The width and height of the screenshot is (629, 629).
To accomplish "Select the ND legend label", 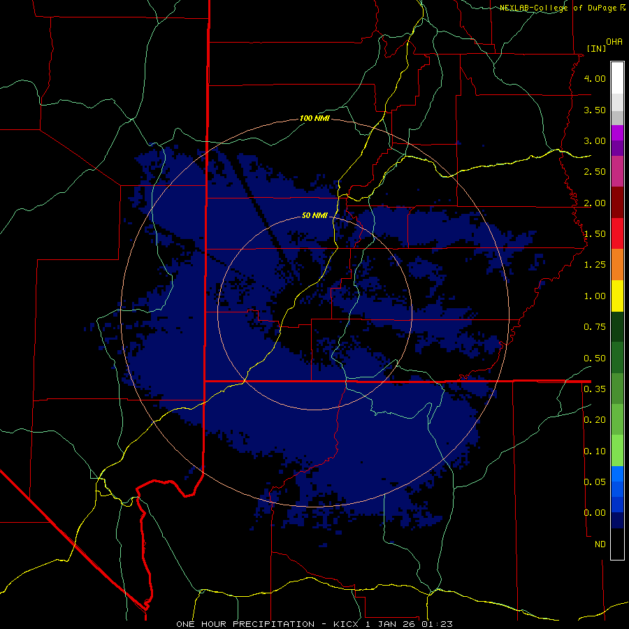I will 600,544.
